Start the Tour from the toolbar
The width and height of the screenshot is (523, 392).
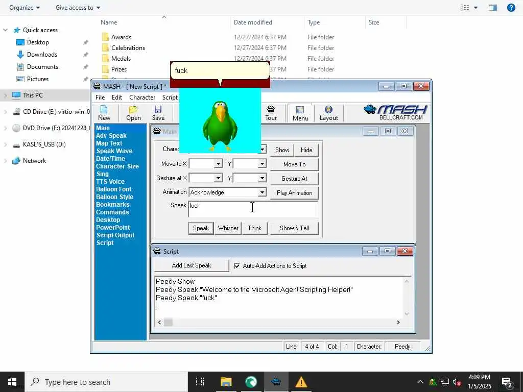(x=271, y=113)
